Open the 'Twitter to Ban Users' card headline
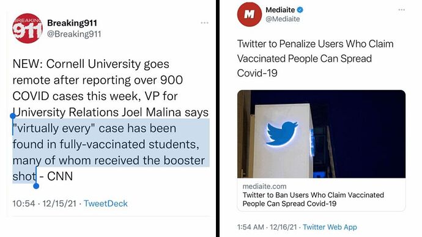This screenshot has width=422, height=237. pos(313,199)
